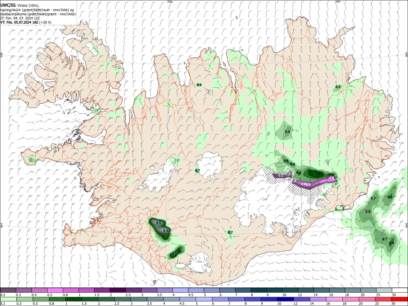Choose the violet 12 swatch in the lower rain scale
Screen dimensions: 408x306
[x=302, y=299]
